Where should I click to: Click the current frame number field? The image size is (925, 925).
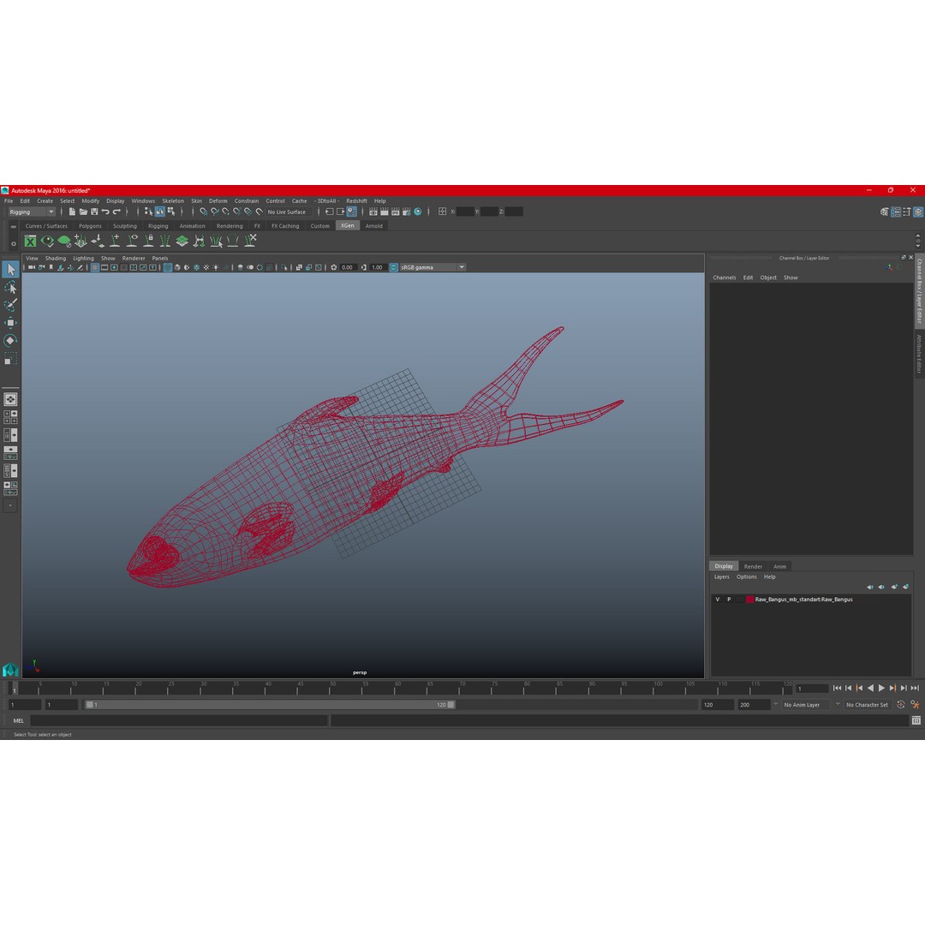pyautogui.click(x=811, y=689)
